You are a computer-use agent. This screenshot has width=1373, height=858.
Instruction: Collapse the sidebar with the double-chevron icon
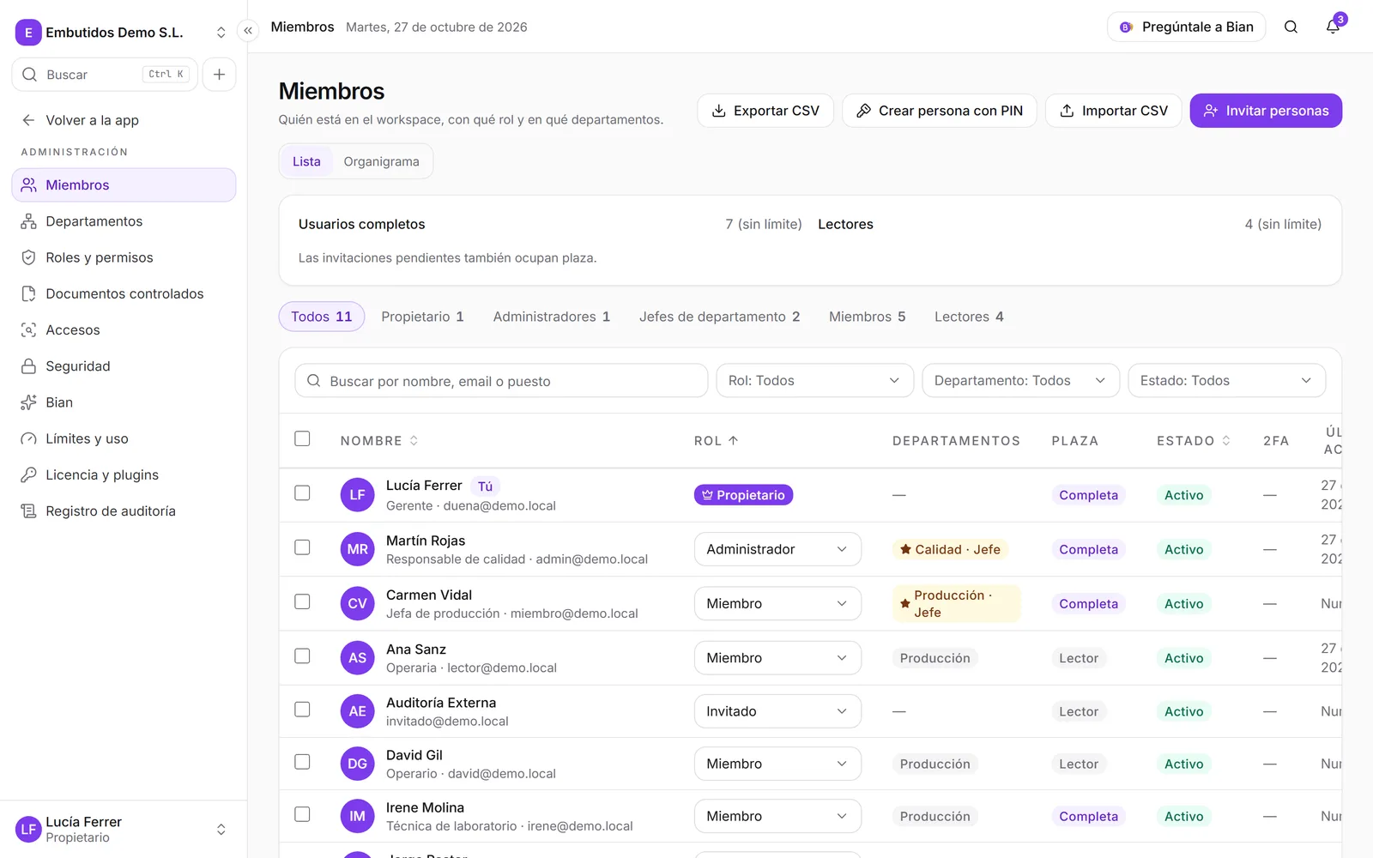coord(248,31)
